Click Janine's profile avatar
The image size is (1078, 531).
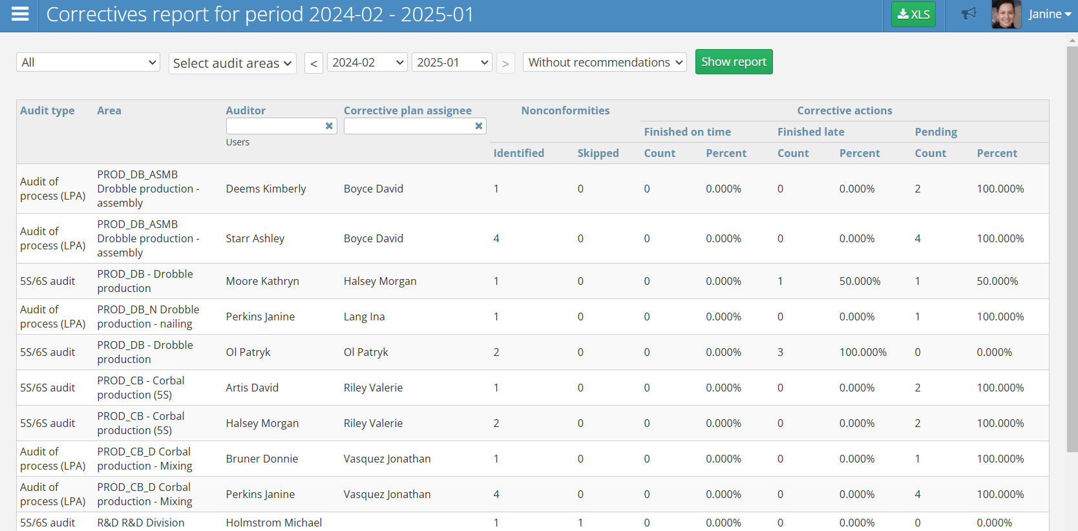click(x=1006, y=14)
